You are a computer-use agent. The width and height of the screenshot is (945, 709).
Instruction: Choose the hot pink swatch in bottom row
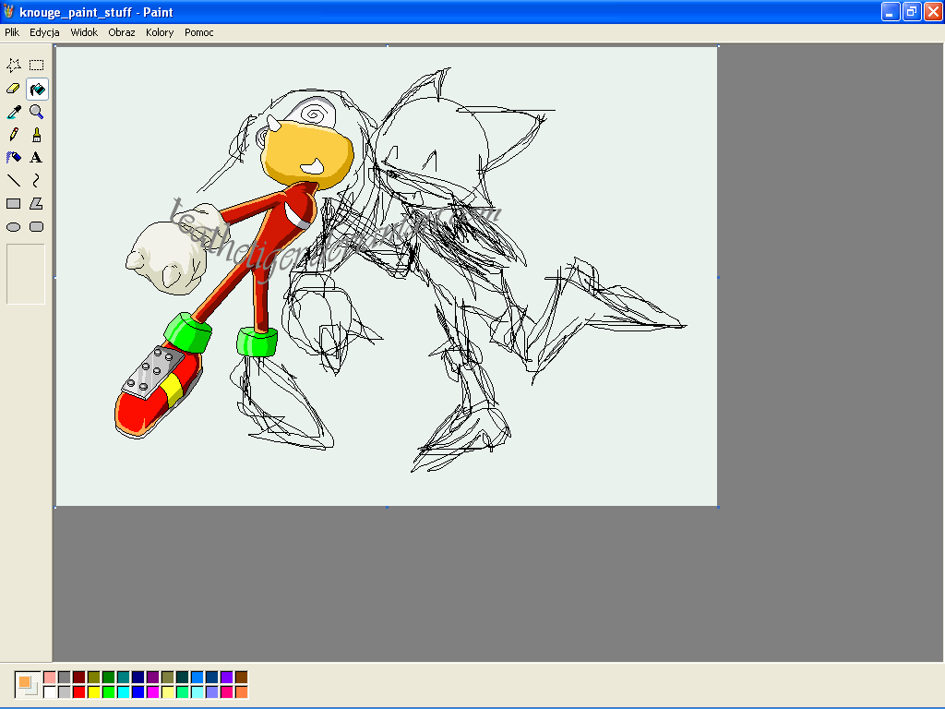227,692
